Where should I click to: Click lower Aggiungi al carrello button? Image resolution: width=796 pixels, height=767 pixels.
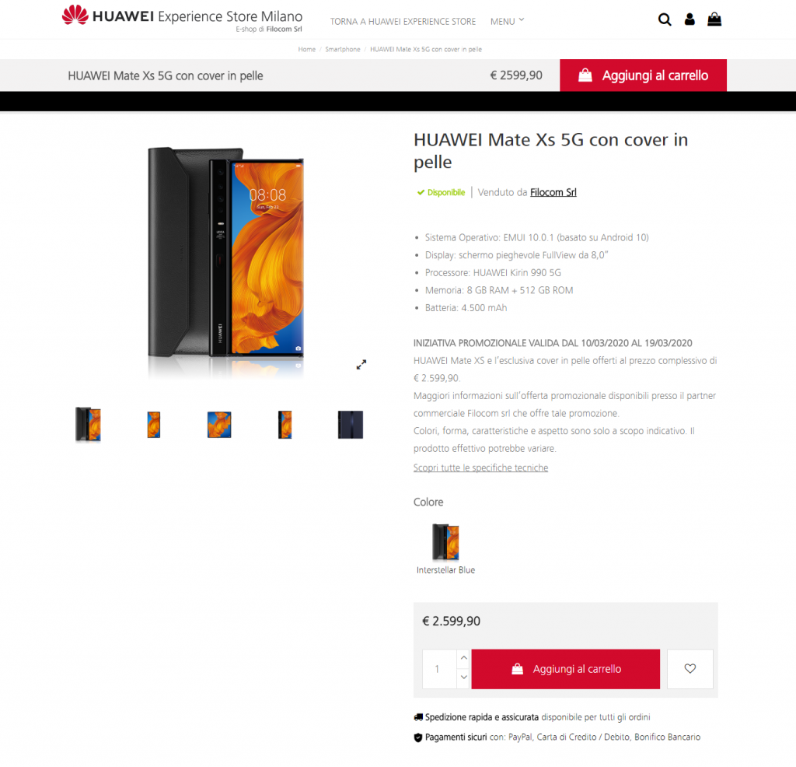coord(566,669)
